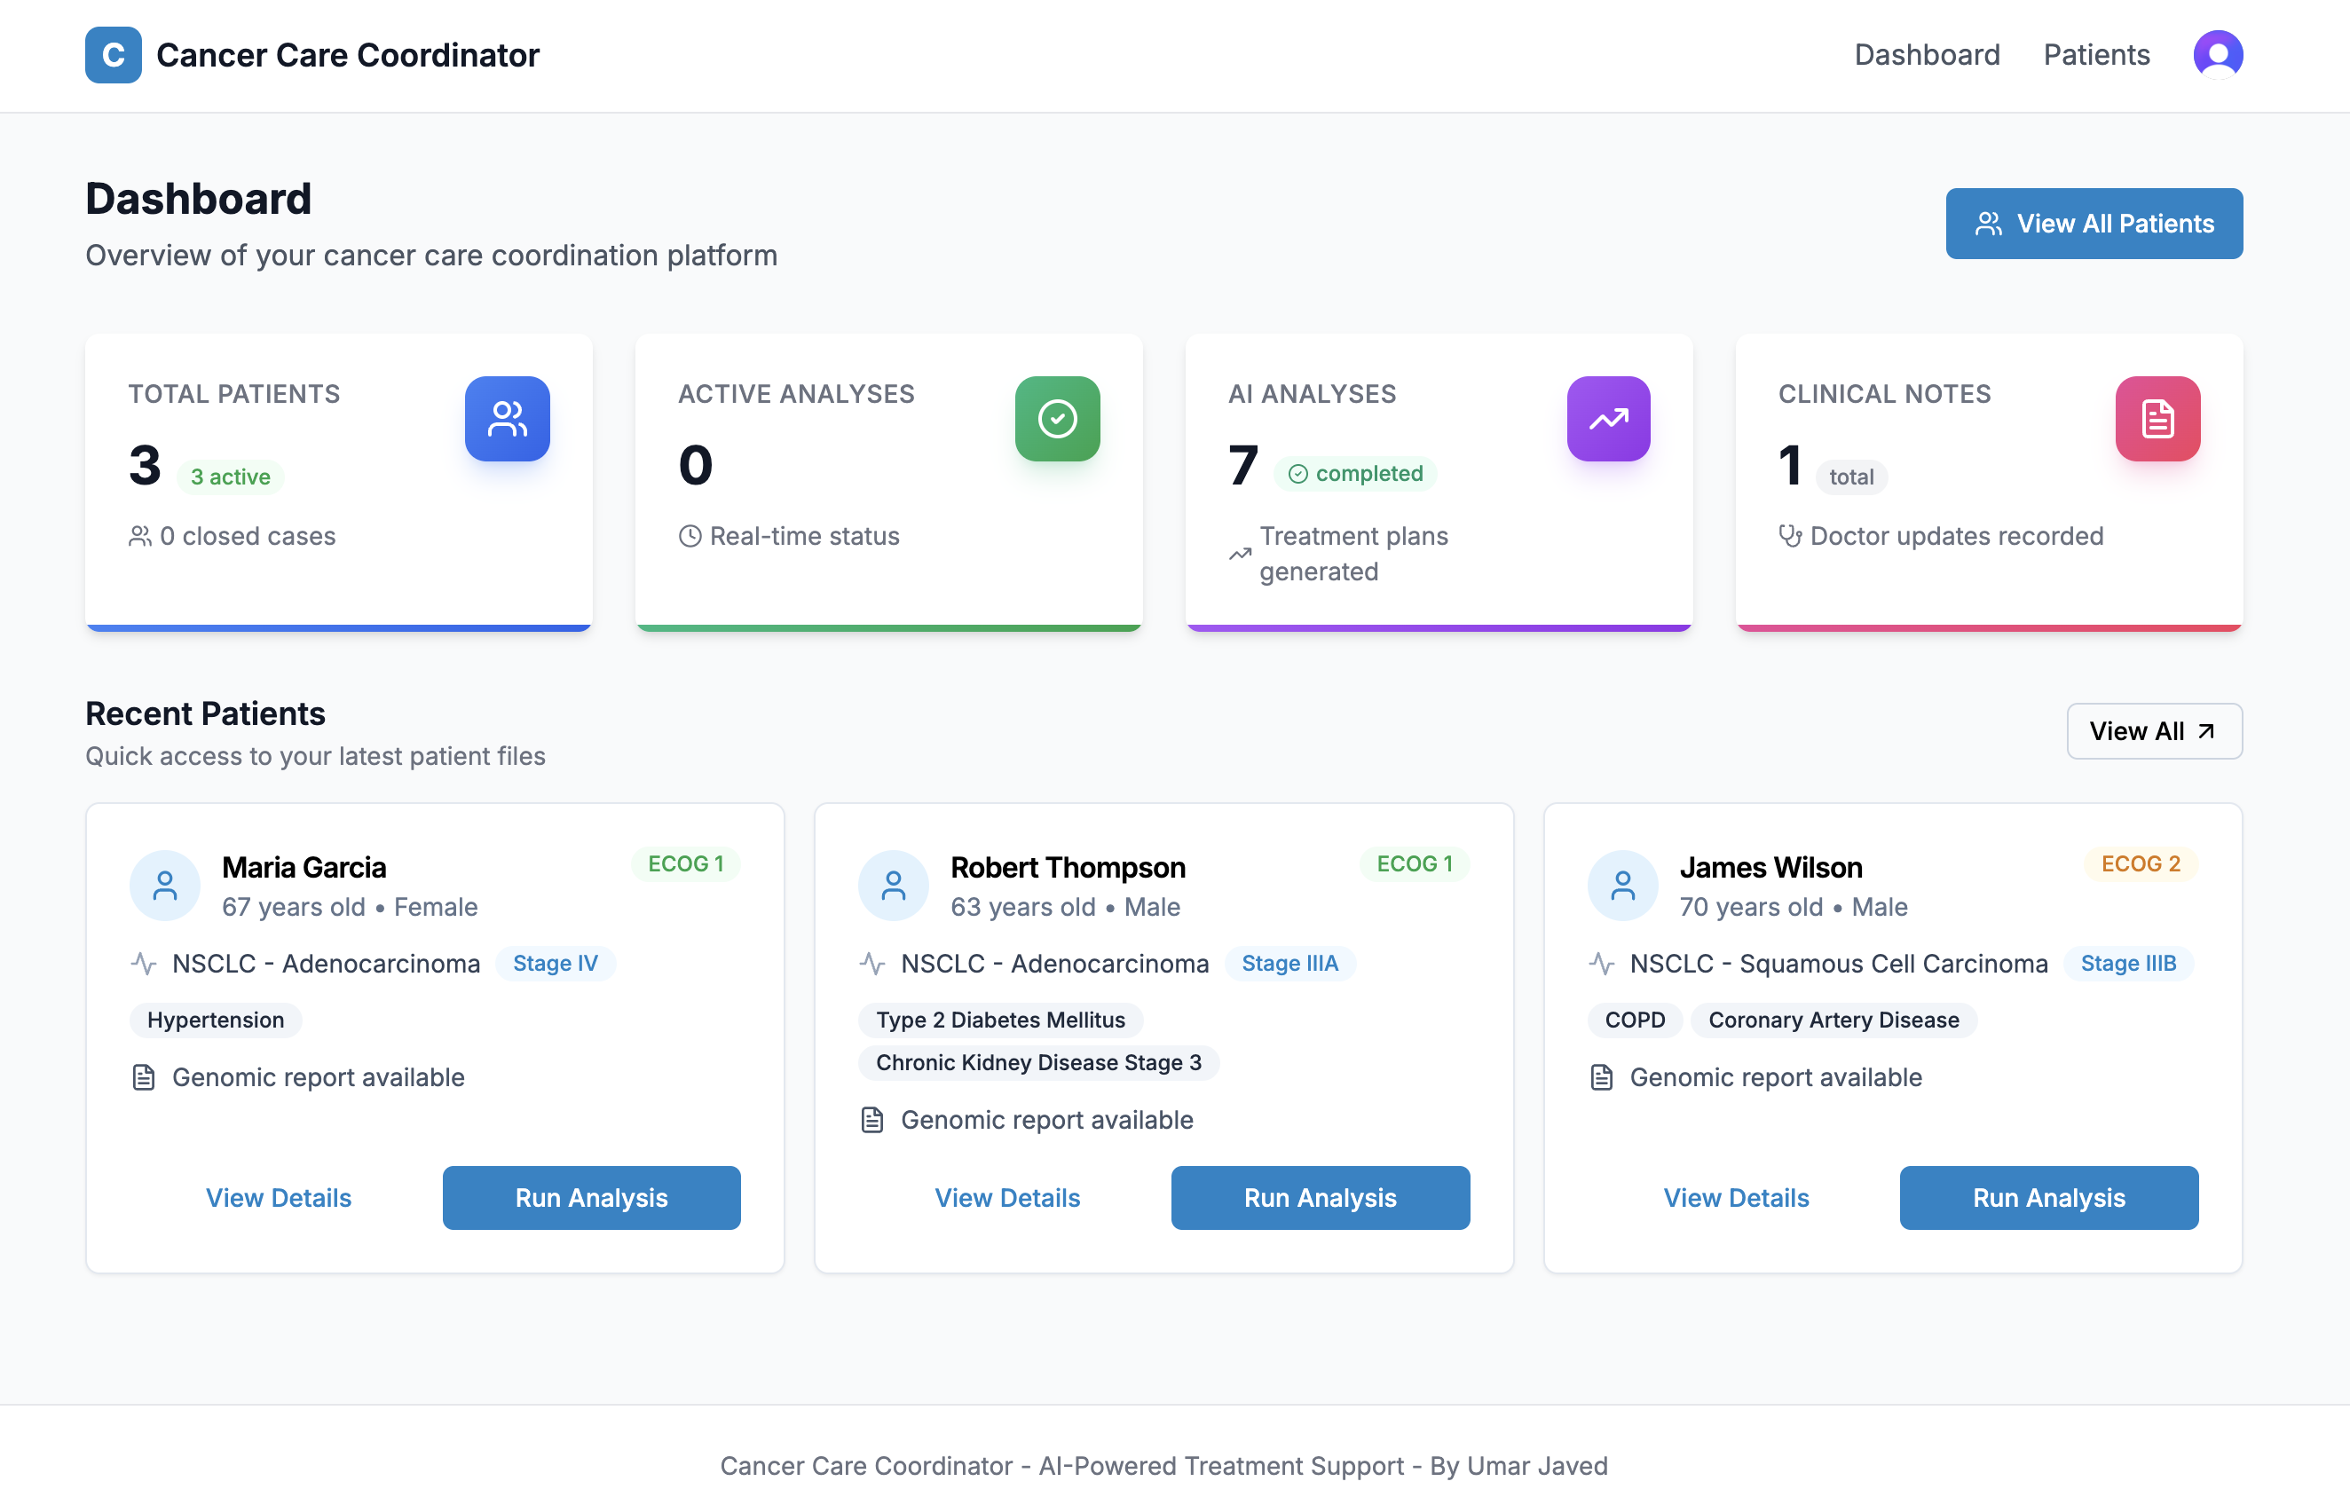The width and height of the screenshot is (2350, 1505).
Task: Run Analysis for James Wilson
Action: point(2049,1197)
